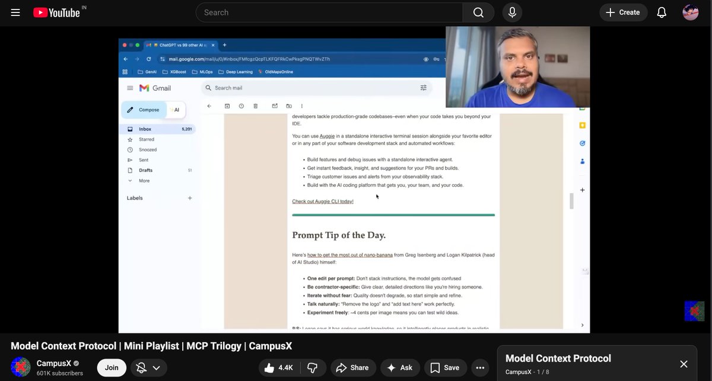
Task: Like the video with 4.4K likes
Action: tap(279, 368)
